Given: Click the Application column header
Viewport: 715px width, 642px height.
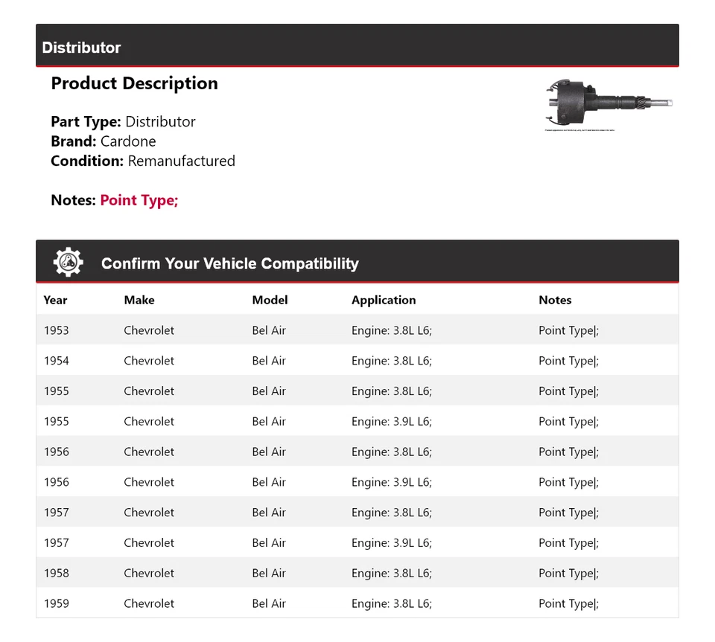Looking at the screenshot, I should pos(384,300).
